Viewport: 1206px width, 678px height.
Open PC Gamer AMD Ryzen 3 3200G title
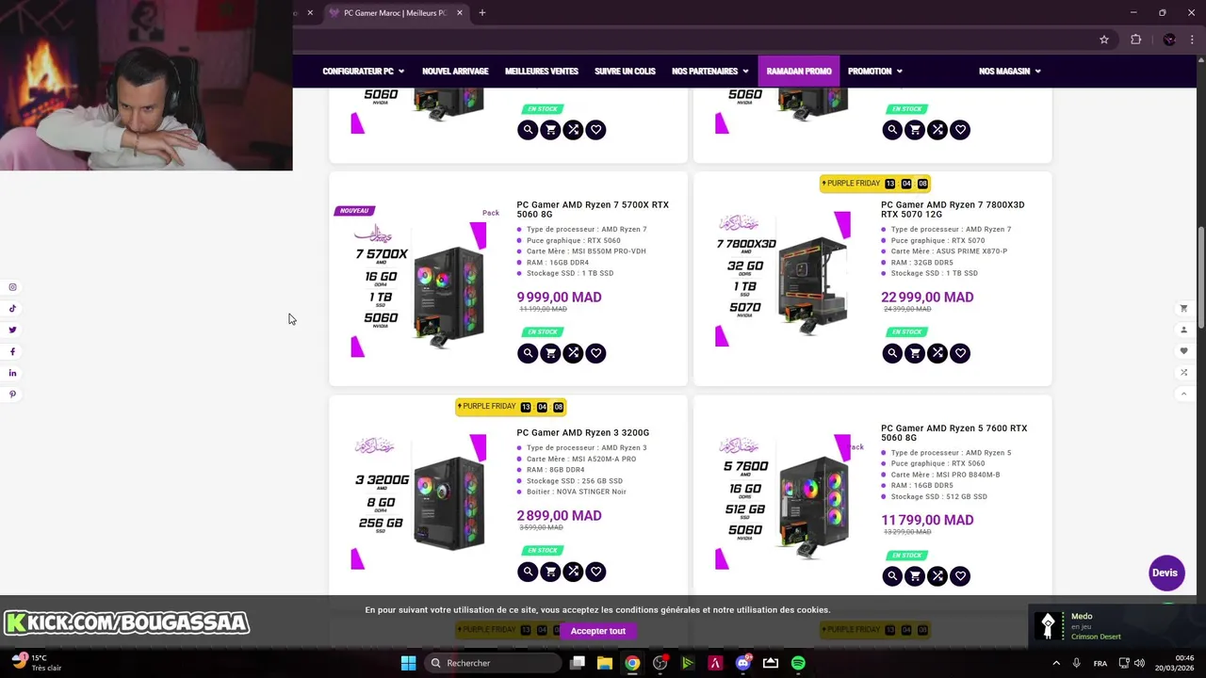tap(582, 433)
